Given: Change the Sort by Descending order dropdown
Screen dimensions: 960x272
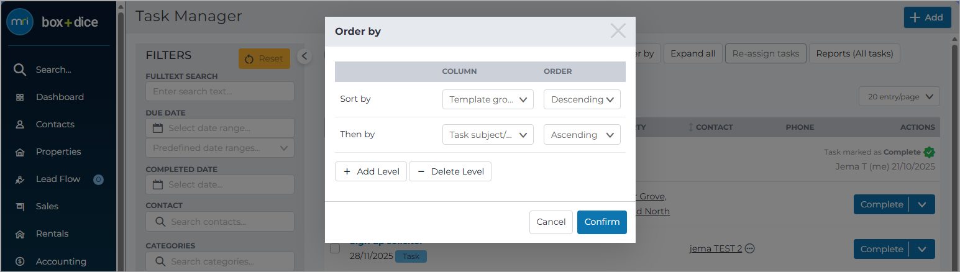Looking at the screenshot, I should pyautogui.click(x=582, y=99).
